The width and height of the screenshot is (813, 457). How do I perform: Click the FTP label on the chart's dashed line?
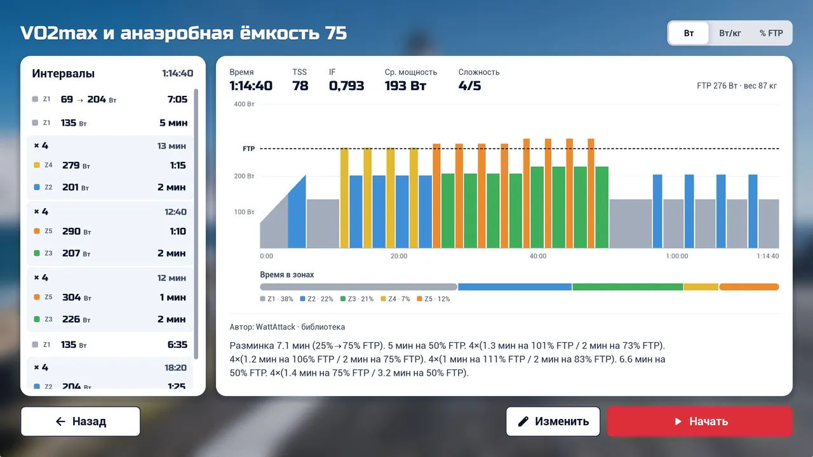click(248, 149)
